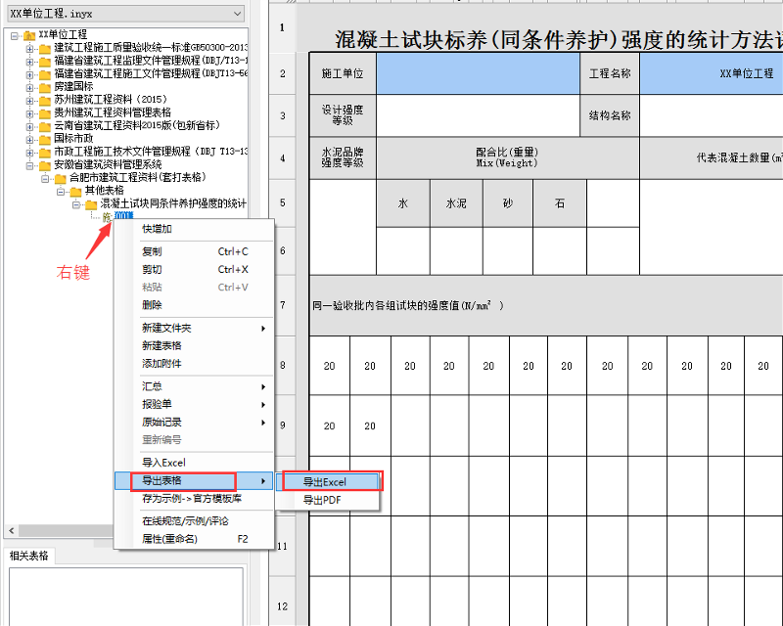Image resolution: width=783 pixels, height=626 pixels.
Task: Select 导入Excel in the context menu
Action: [163, 462]
